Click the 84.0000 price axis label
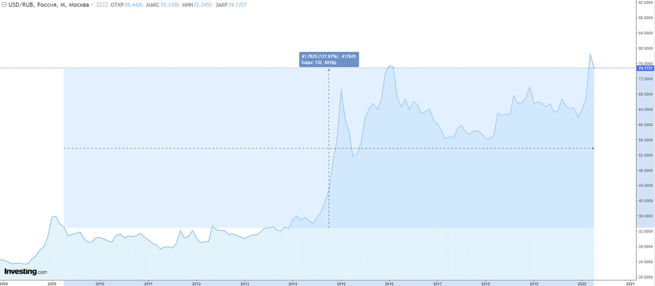Screen dimensions: 655x286 [x=646, y=33]
